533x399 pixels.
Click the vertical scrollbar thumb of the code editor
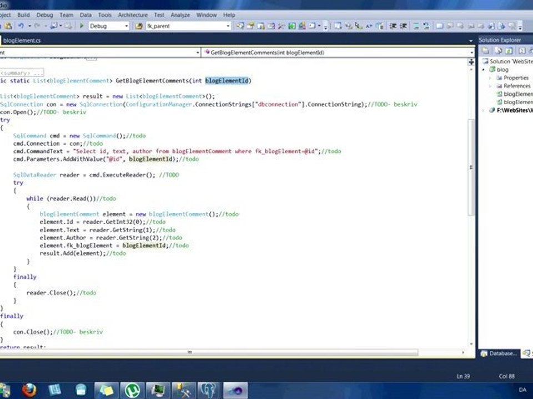pyautogui.click(x=471, y=167)
